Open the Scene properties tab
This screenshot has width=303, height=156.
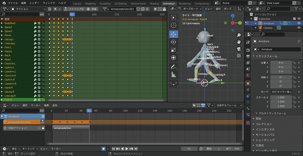pos(248,69)
